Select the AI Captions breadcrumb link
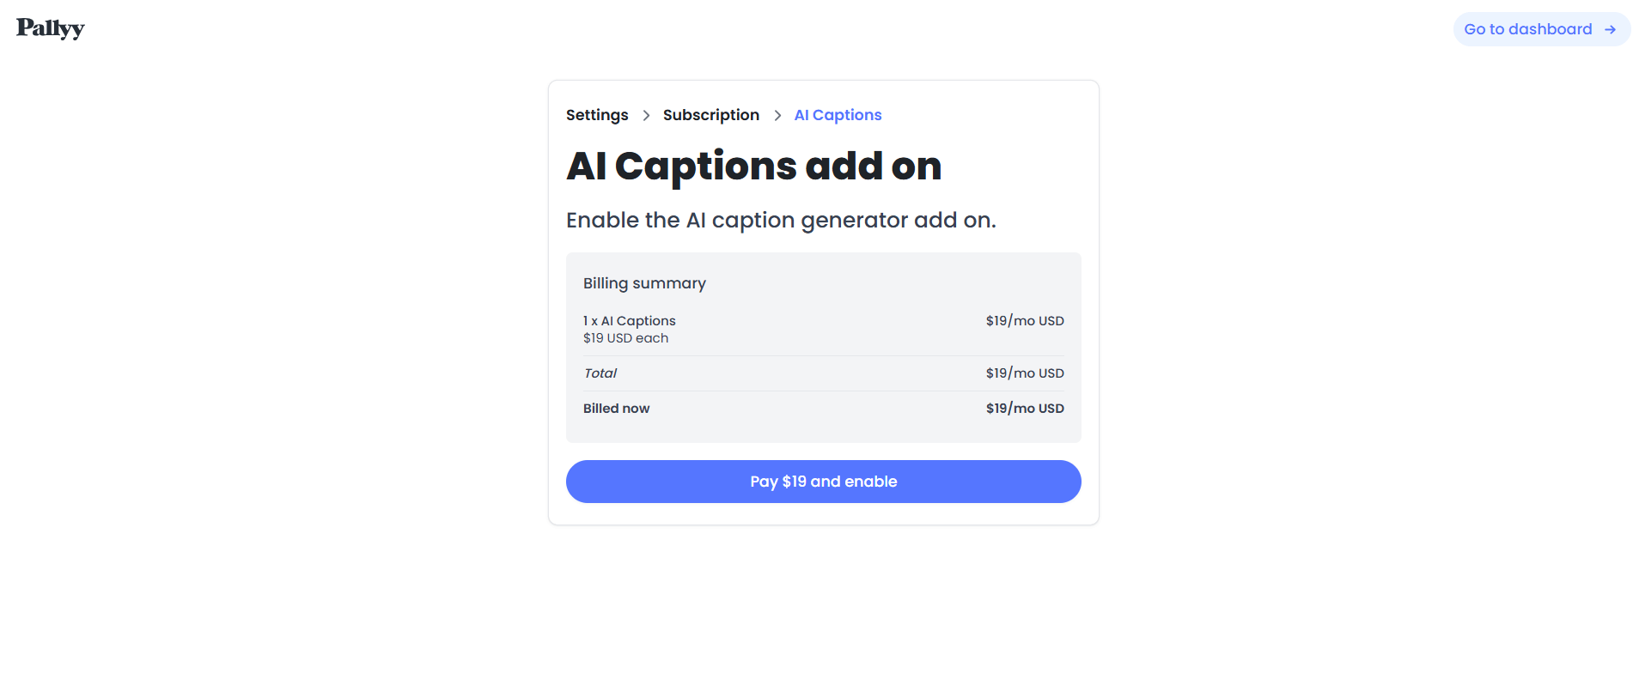The height and width of the screenshot is (691, 1633). (838, 115)
